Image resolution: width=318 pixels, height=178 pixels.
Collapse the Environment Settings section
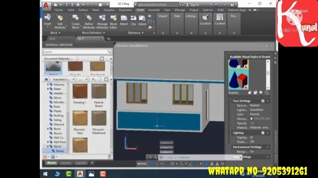click(x=268, y=147)
